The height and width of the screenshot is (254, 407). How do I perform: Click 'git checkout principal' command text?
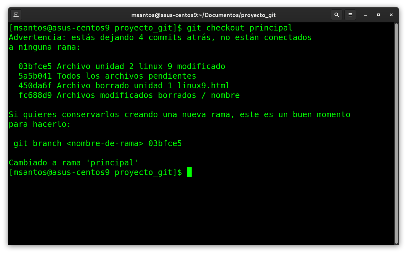point(239,28)
